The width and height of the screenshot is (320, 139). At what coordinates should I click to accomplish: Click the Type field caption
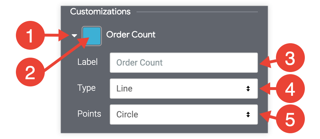tap(87, 88)
